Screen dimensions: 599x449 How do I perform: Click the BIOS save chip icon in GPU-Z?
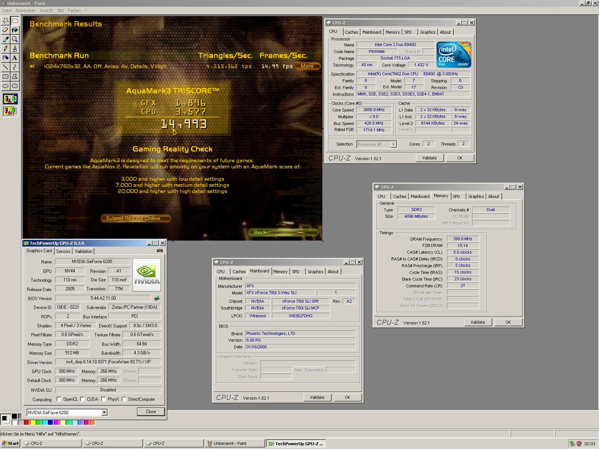[157, 298]
